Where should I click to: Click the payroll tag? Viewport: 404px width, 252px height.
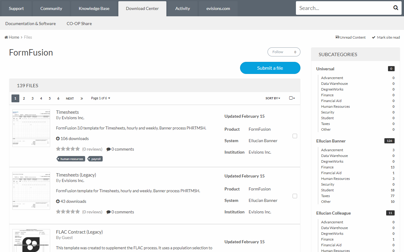tap(95, 159)
